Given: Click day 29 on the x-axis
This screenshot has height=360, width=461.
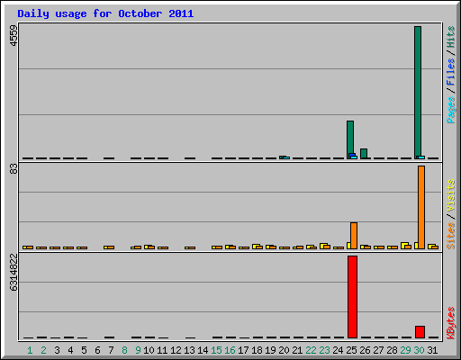Looking at the screenshot, I should [x=405, y=350].
